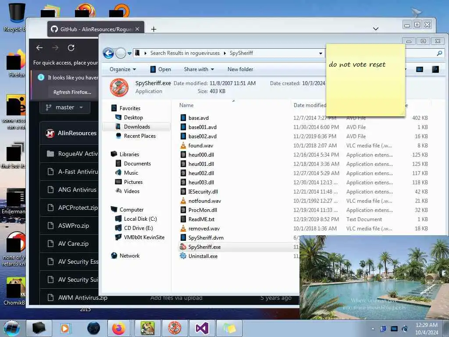Select the heur002.dll file
The width and height of the screenshot is (449, 337).
pos(201,173)
